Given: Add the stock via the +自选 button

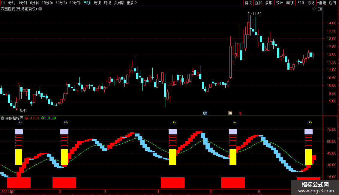Looking at the screenshot, I should [322, 3].
